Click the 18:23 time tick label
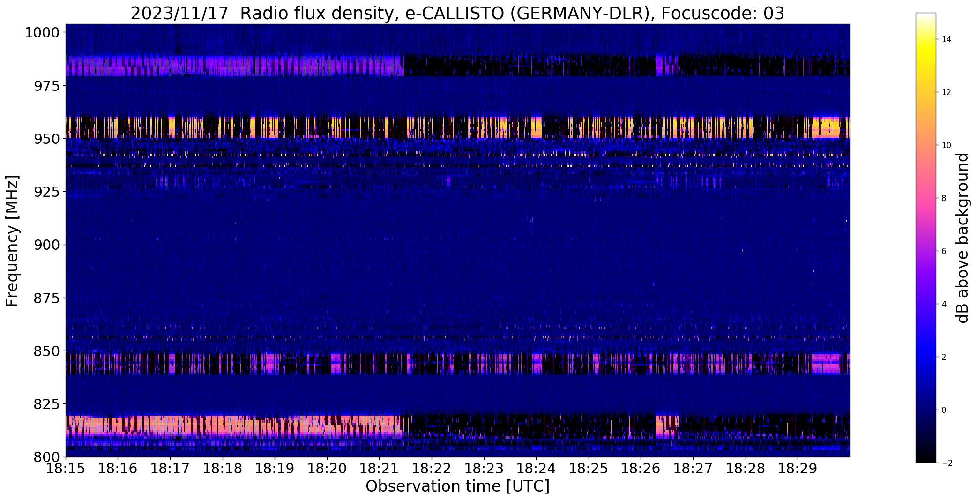Image resolution: width=977 pixels, height=500 pixels. click(484, 469)
